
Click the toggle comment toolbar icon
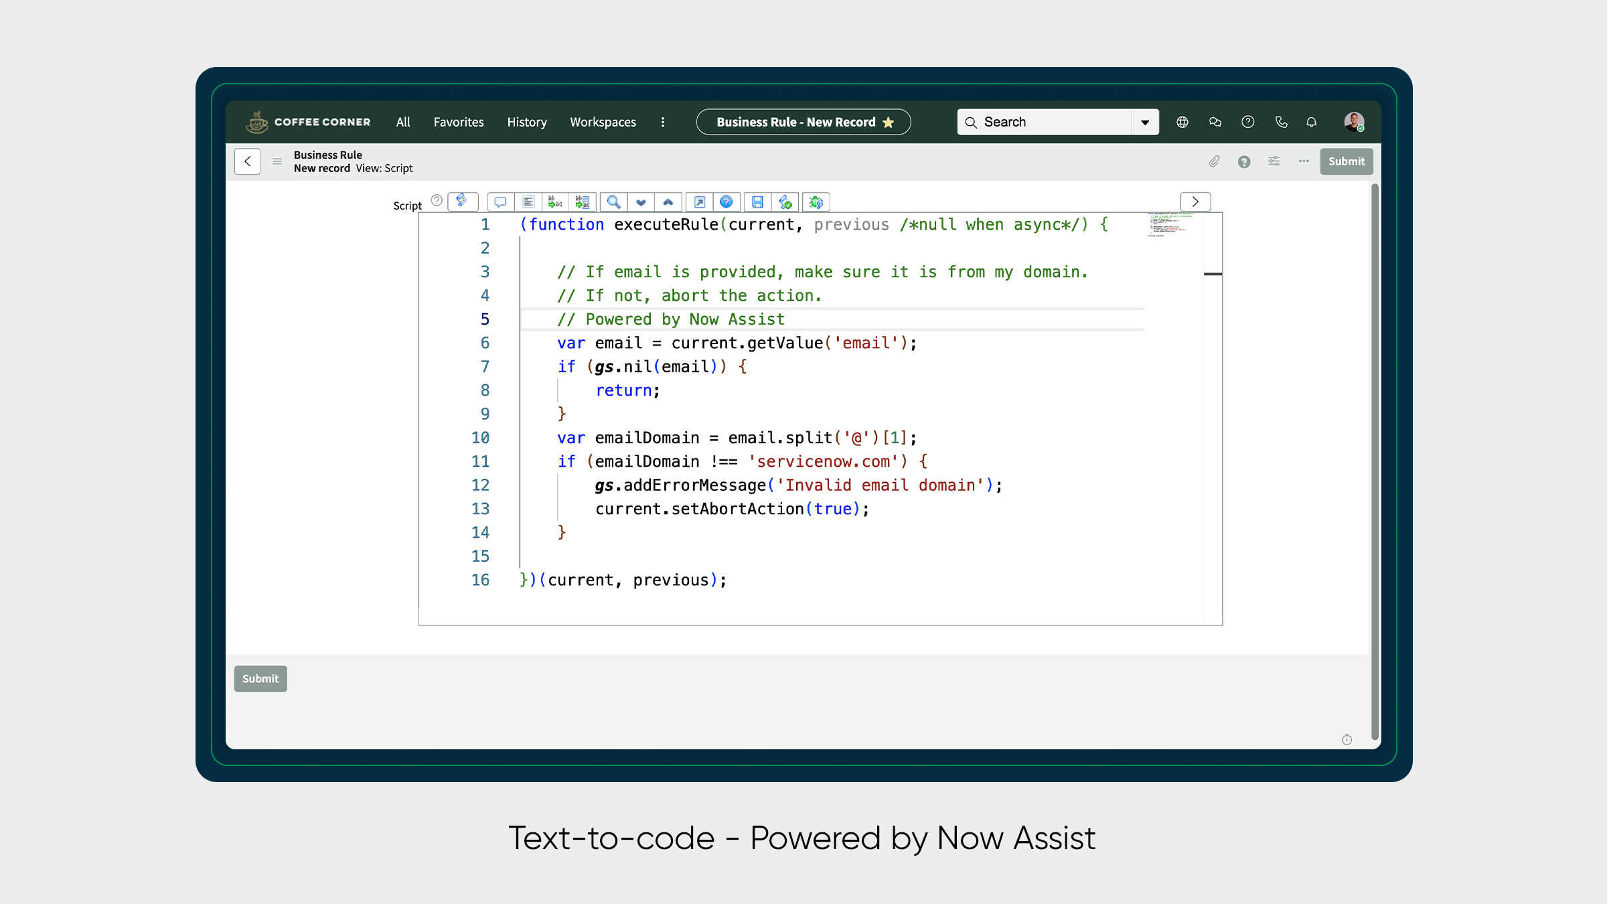point(500,202)
